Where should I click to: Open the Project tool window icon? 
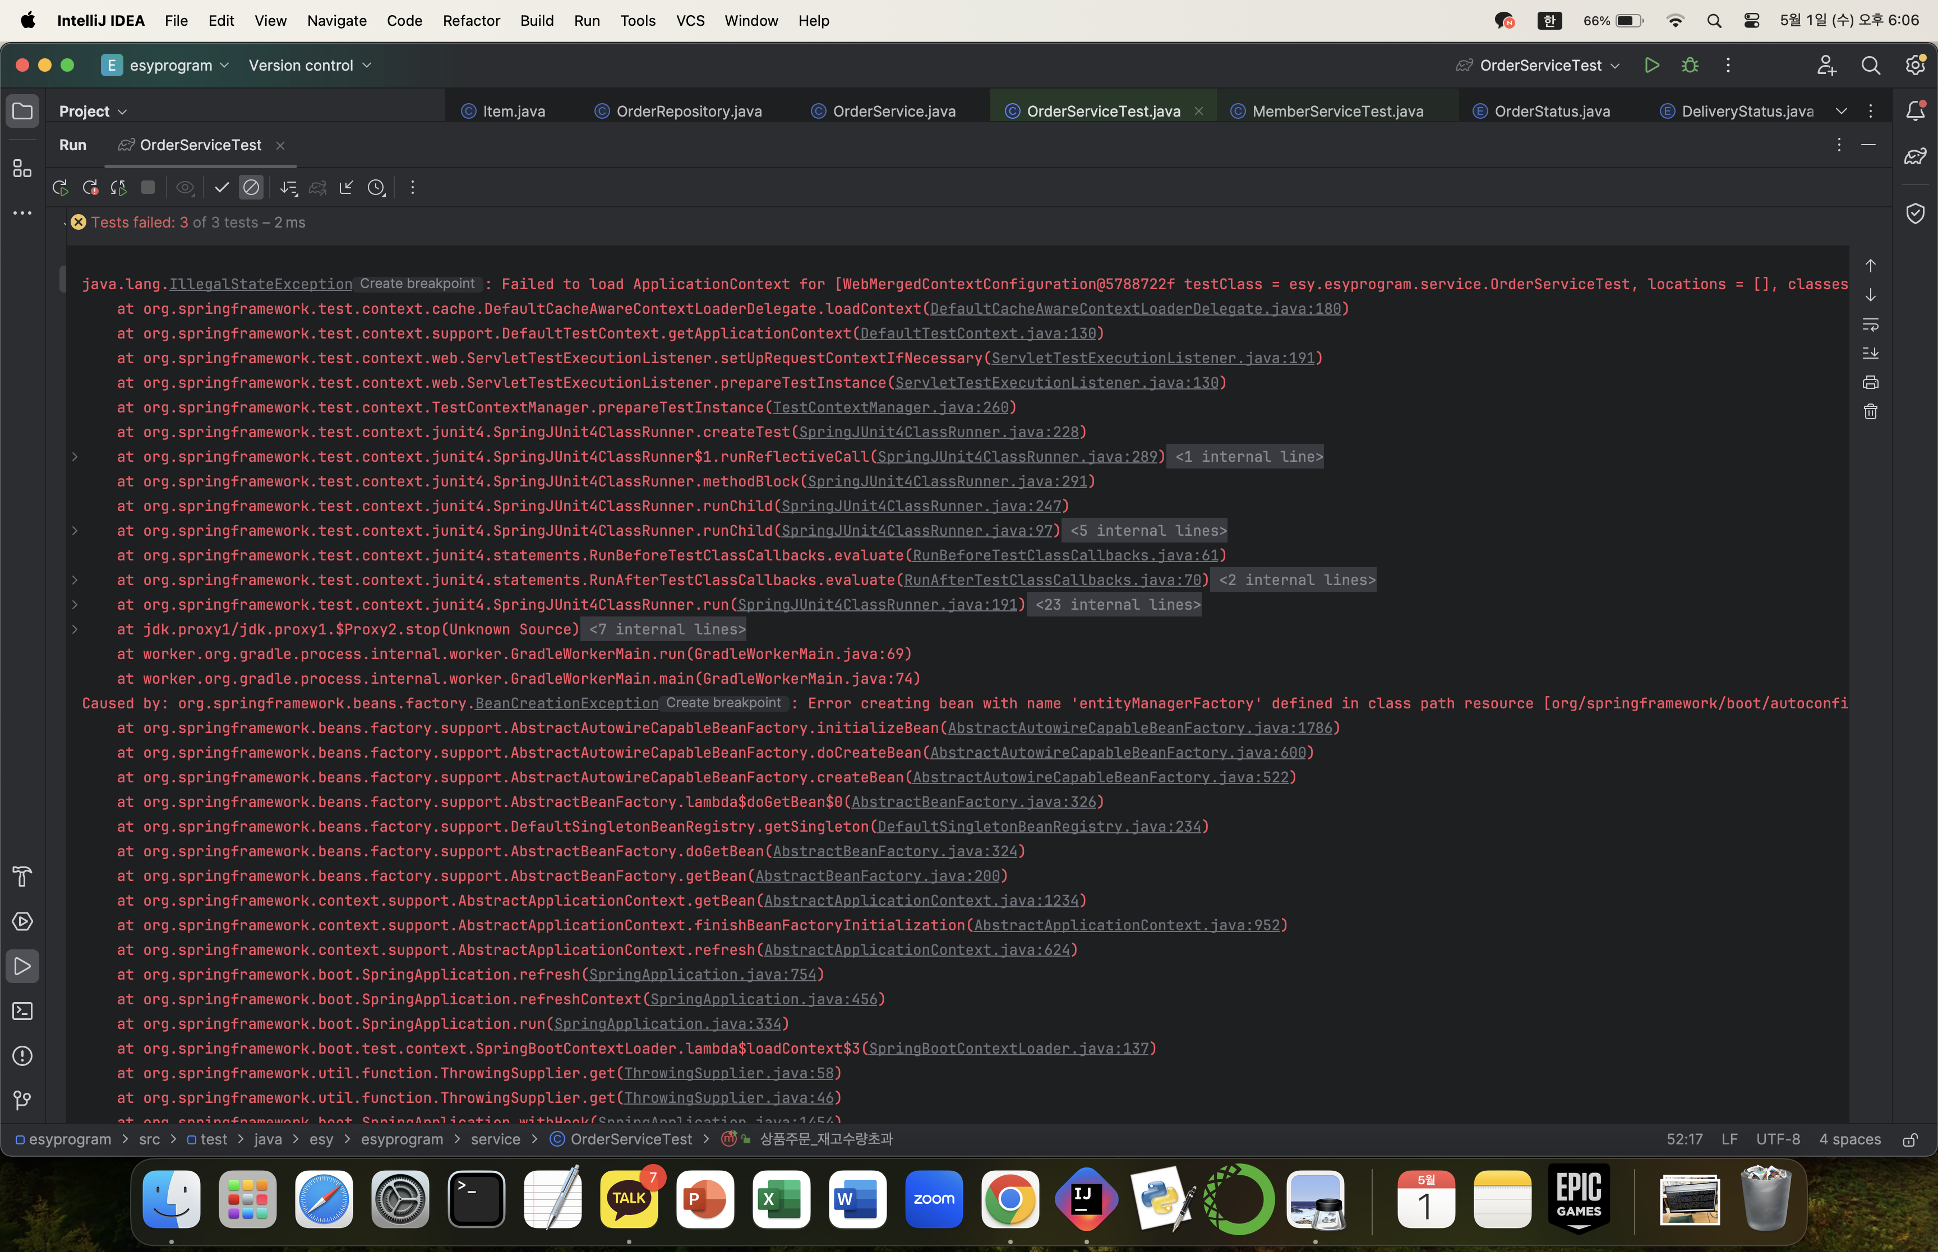tap(23, 112)
